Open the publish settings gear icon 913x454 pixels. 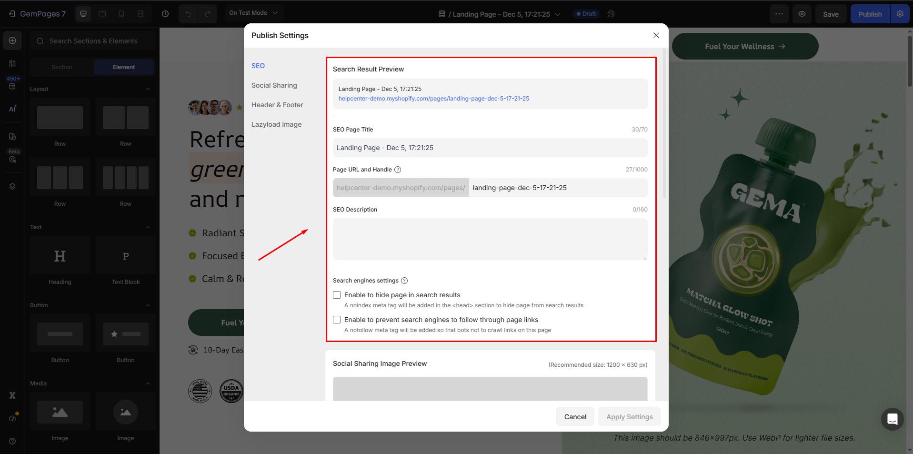[900, 14]
